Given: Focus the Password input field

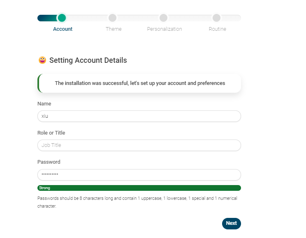Looking at the screenshot, I should click(x=139, y=174).
